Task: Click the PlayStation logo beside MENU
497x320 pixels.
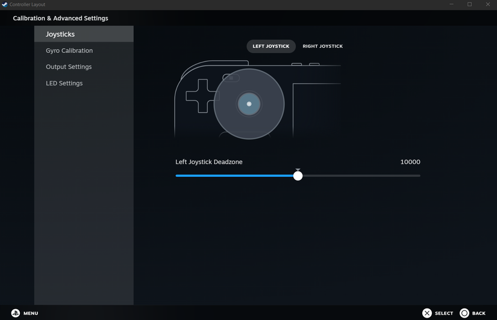Action: tap(16, 313)
